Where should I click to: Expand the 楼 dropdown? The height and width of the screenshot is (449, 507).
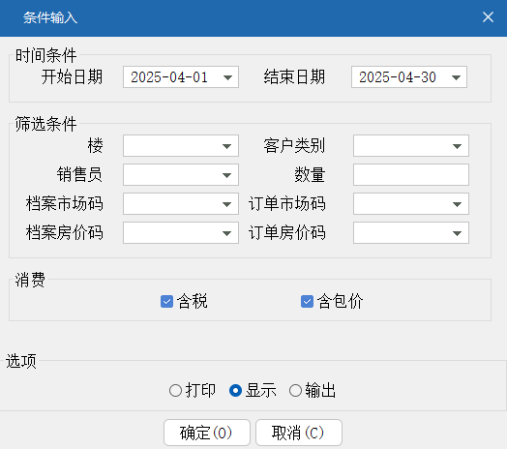[x=227, y=146]
